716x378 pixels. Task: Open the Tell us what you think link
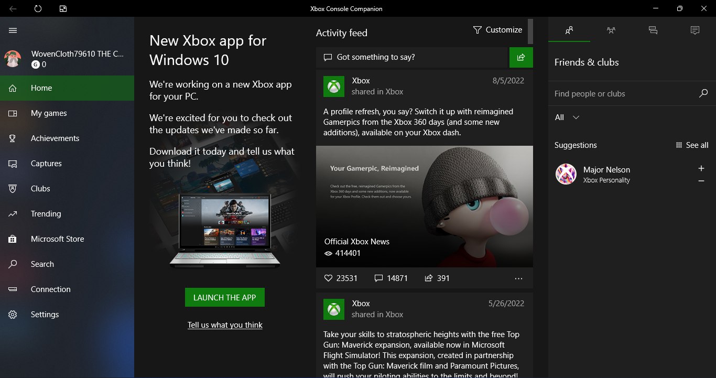pyautogui.click(x=225, y=325)
